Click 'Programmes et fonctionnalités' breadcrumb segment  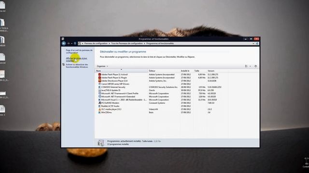160,43
